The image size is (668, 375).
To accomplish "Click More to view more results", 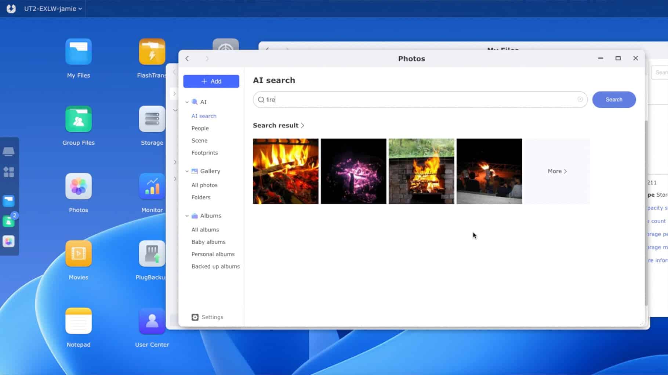I will [557, 171].
